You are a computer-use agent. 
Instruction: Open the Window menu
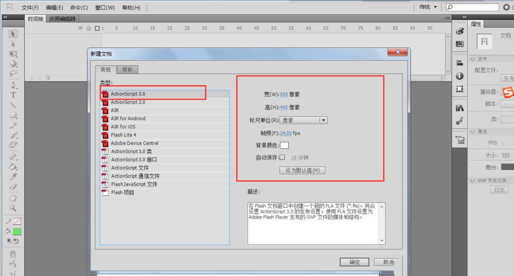(x=105, y=8)
